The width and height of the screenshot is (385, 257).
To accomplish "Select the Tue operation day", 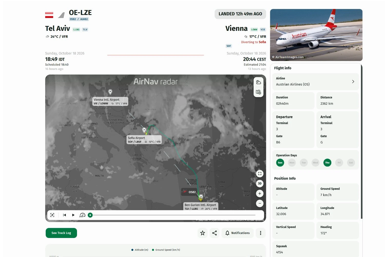I will coord(304,163).
